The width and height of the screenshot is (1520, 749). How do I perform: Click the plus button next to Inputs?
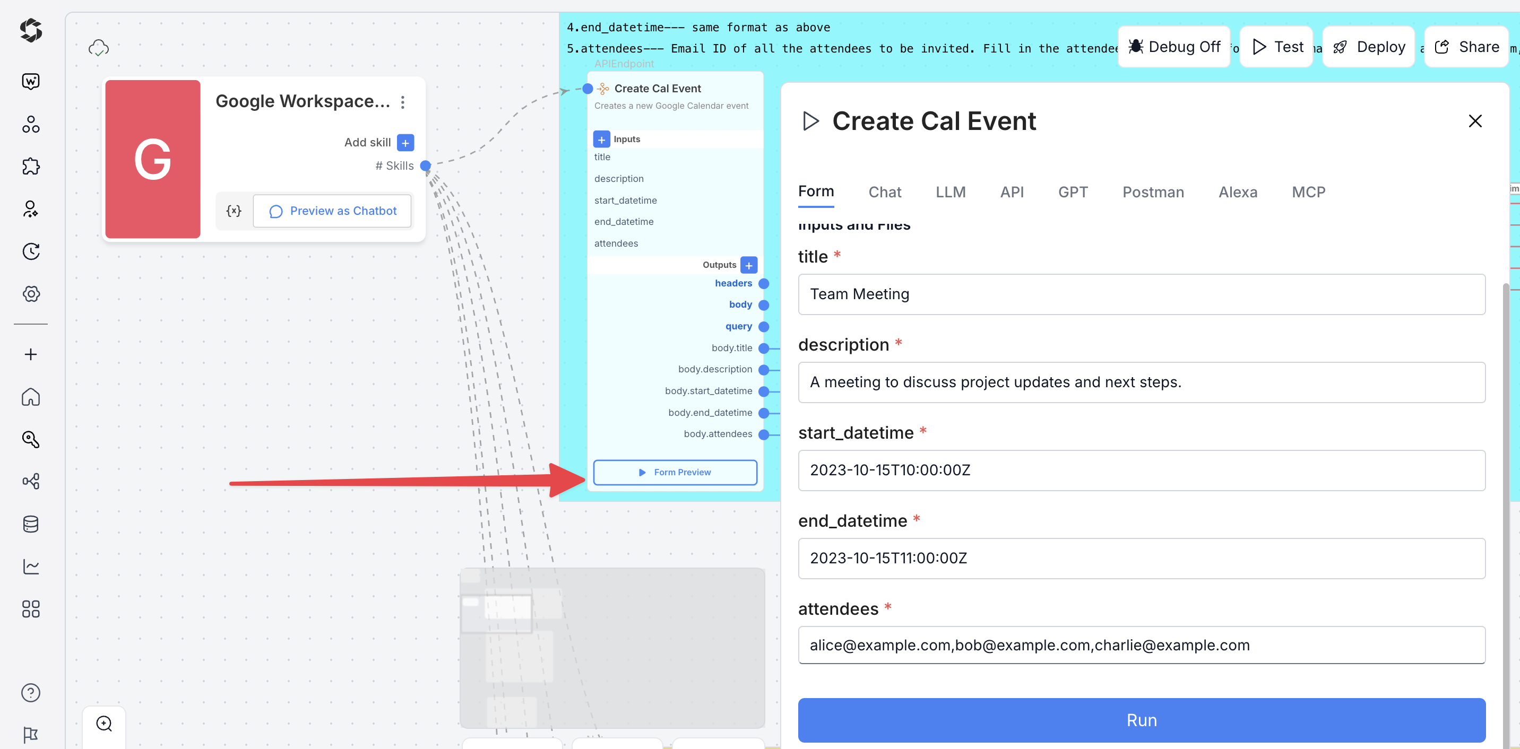601,139
